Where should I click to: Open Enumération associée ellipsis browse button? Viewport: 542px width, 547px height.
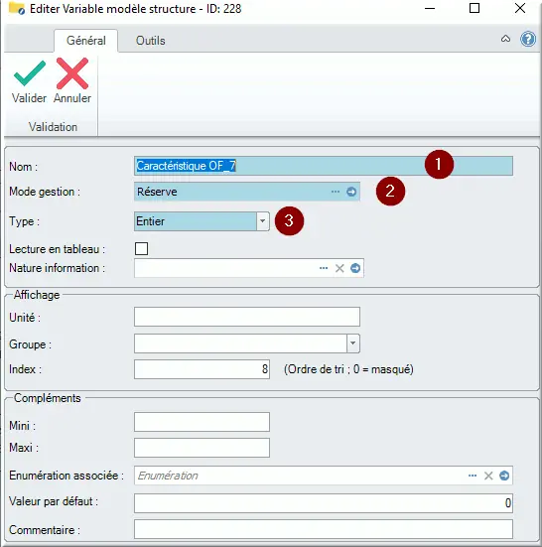[x=473, y=476]
